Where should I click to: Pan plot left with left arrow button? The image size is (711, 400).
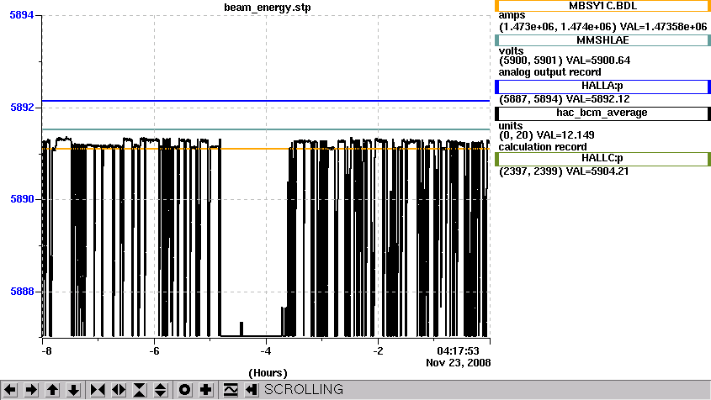click(x=10, y=390)
